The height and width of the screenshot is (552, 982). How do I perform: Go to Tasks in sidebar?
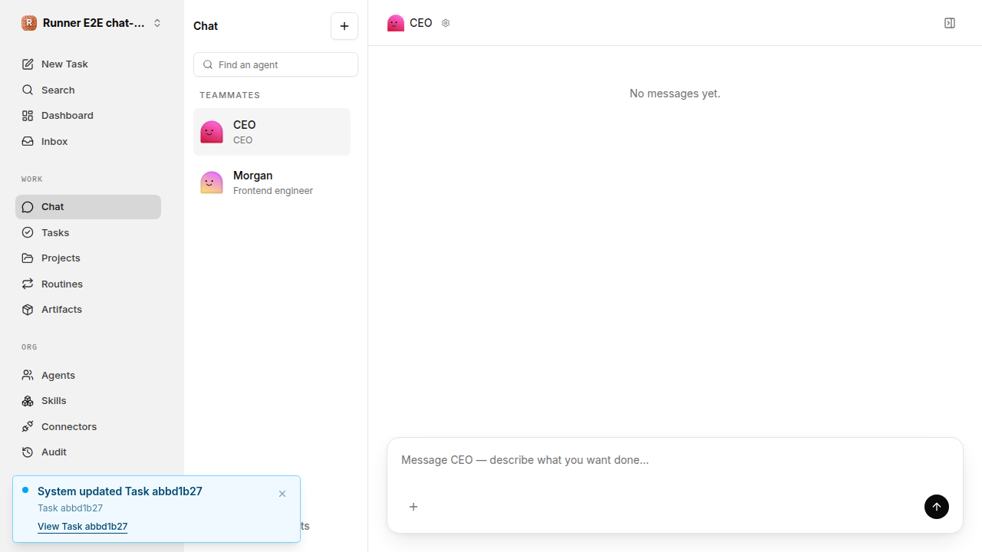(88, 232)
